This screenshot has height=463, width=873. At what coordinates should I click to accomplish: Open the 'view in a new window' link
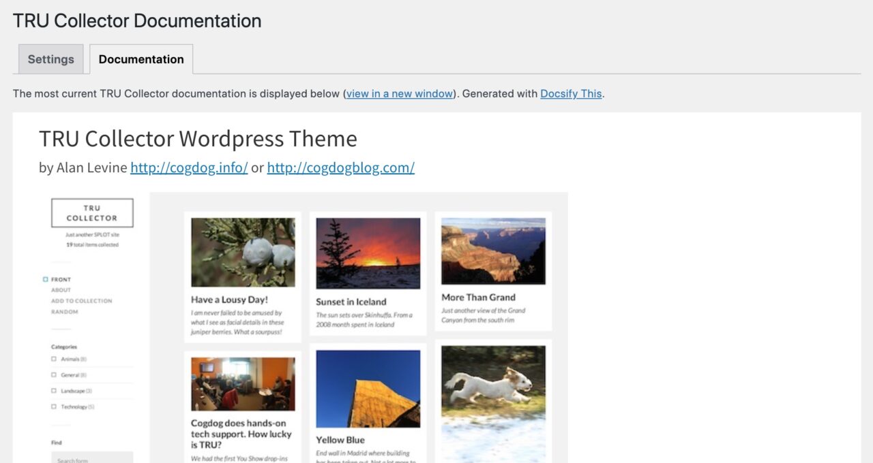point(399,93)
